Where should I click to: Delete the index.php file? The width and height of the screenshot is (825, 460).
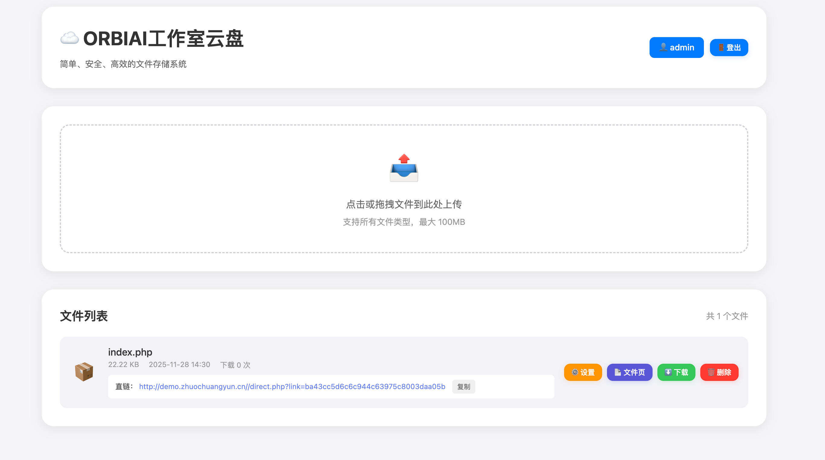coord(719,372)
